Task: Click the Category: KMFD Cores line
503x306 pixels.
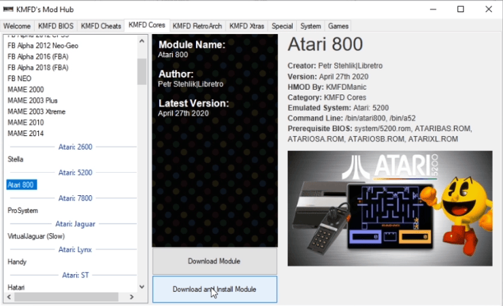Action: point(327,97)
